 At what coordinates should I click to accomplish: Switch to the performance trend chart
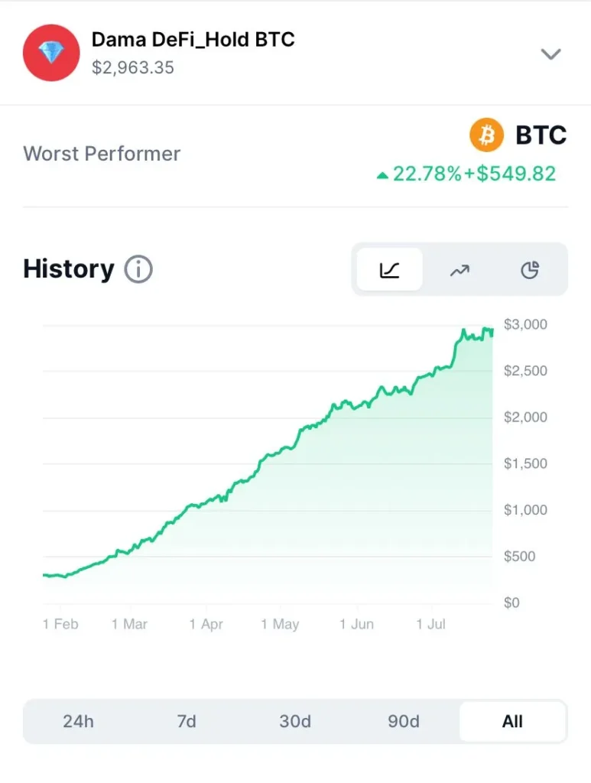click(459, 270)
